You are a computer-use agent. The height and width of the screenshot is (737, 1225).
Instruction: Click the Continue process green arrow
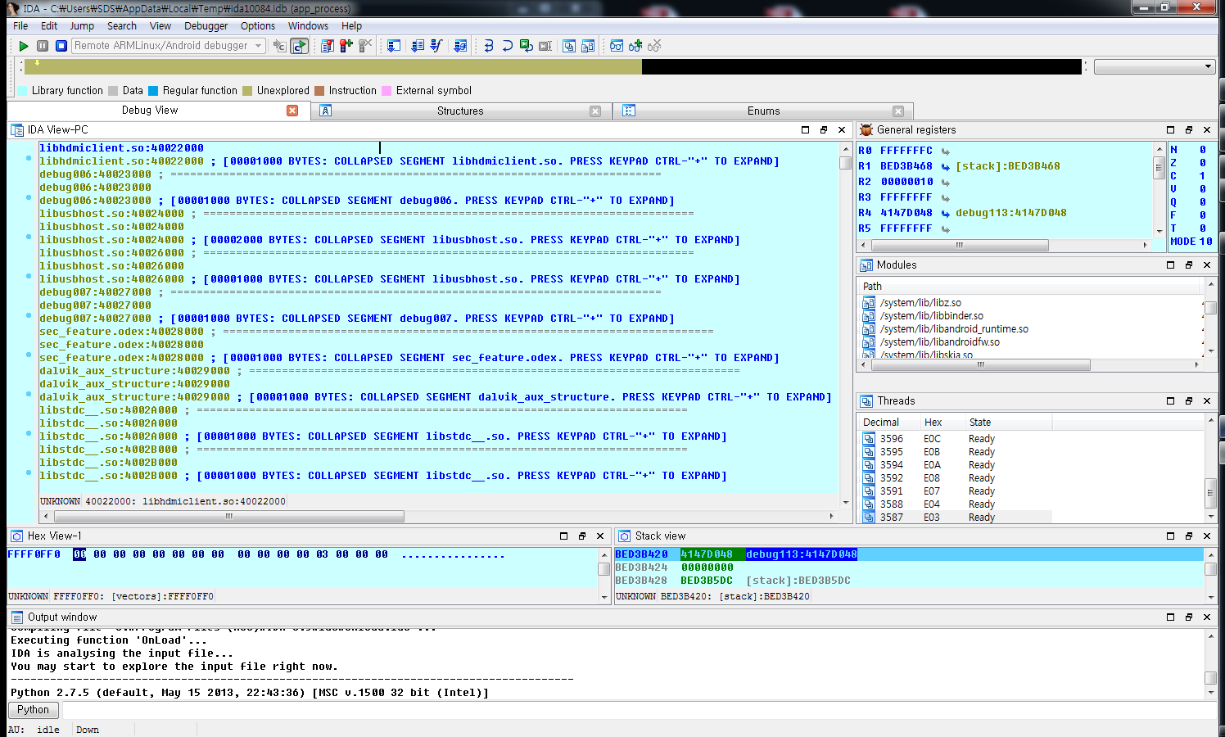(x=24, y=46)
